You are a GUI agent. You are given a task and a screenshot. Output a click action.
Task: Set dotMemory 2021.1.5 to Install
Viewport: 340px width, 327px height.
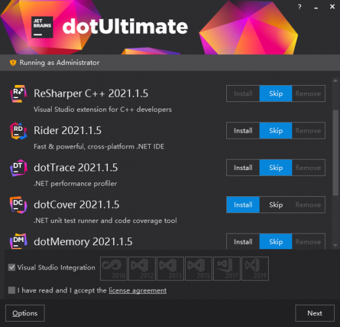[x=243, y=241]
